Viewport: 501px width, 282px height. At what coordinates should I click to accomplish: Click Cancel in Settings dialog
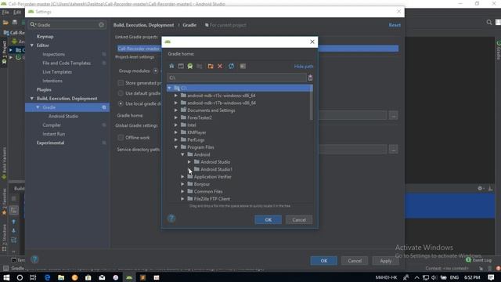coord(355,261)
